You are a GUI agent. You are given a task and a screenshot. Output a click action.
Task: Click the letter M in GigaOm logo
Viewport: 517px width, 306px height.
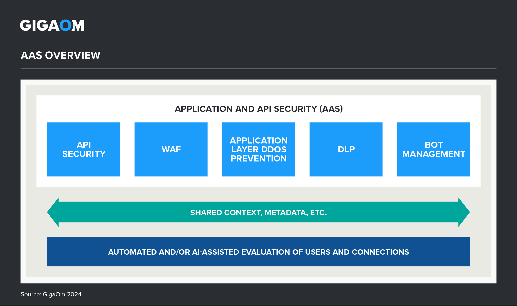pyautogui.click(x=78, y=25)
